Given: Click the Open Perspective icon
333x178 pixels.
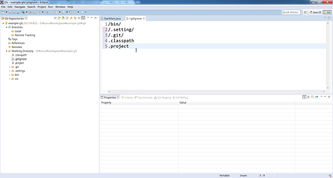Looking at the screenshot, I should pyautogui.click(x=305, y=12).
